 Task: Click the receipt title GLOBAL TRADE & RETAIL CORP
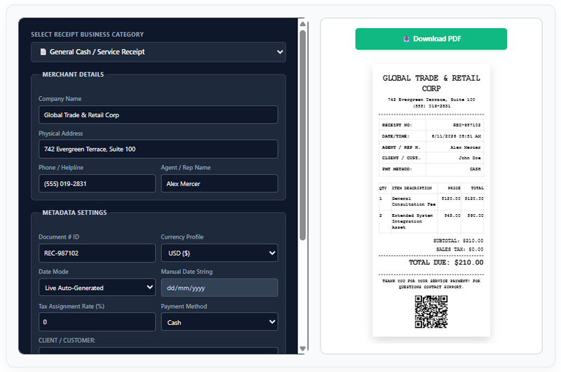coord(431,83)
